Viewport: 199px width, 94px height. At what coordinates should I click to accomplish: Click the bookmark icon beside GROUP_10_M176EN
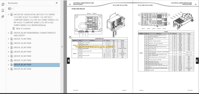tap(12, 39)
